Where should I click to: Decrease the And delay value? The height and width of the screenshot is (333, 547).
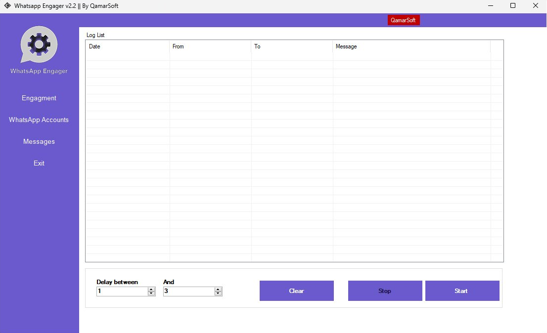[218, 293]
